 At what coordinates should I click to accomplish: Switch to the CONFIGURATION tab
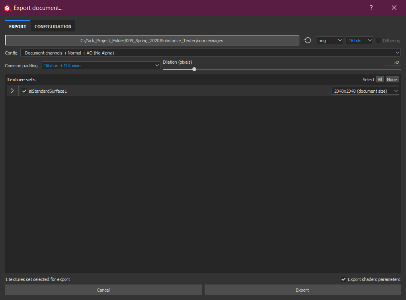53,26
